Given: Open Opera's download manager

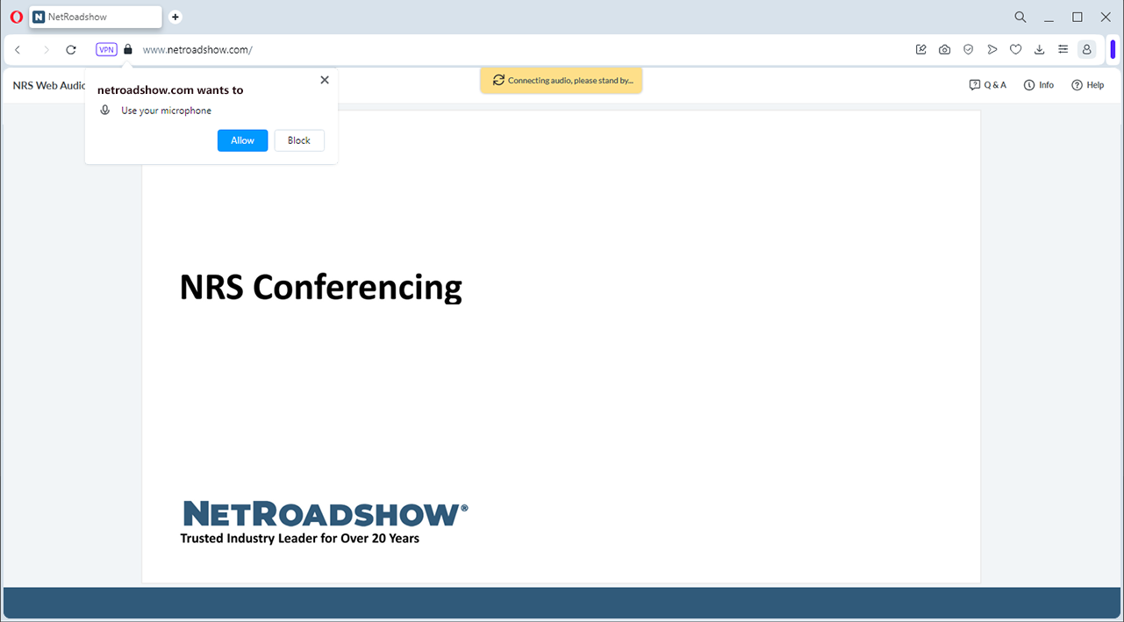Looking at the screenshot, I should coord(1039,49).
